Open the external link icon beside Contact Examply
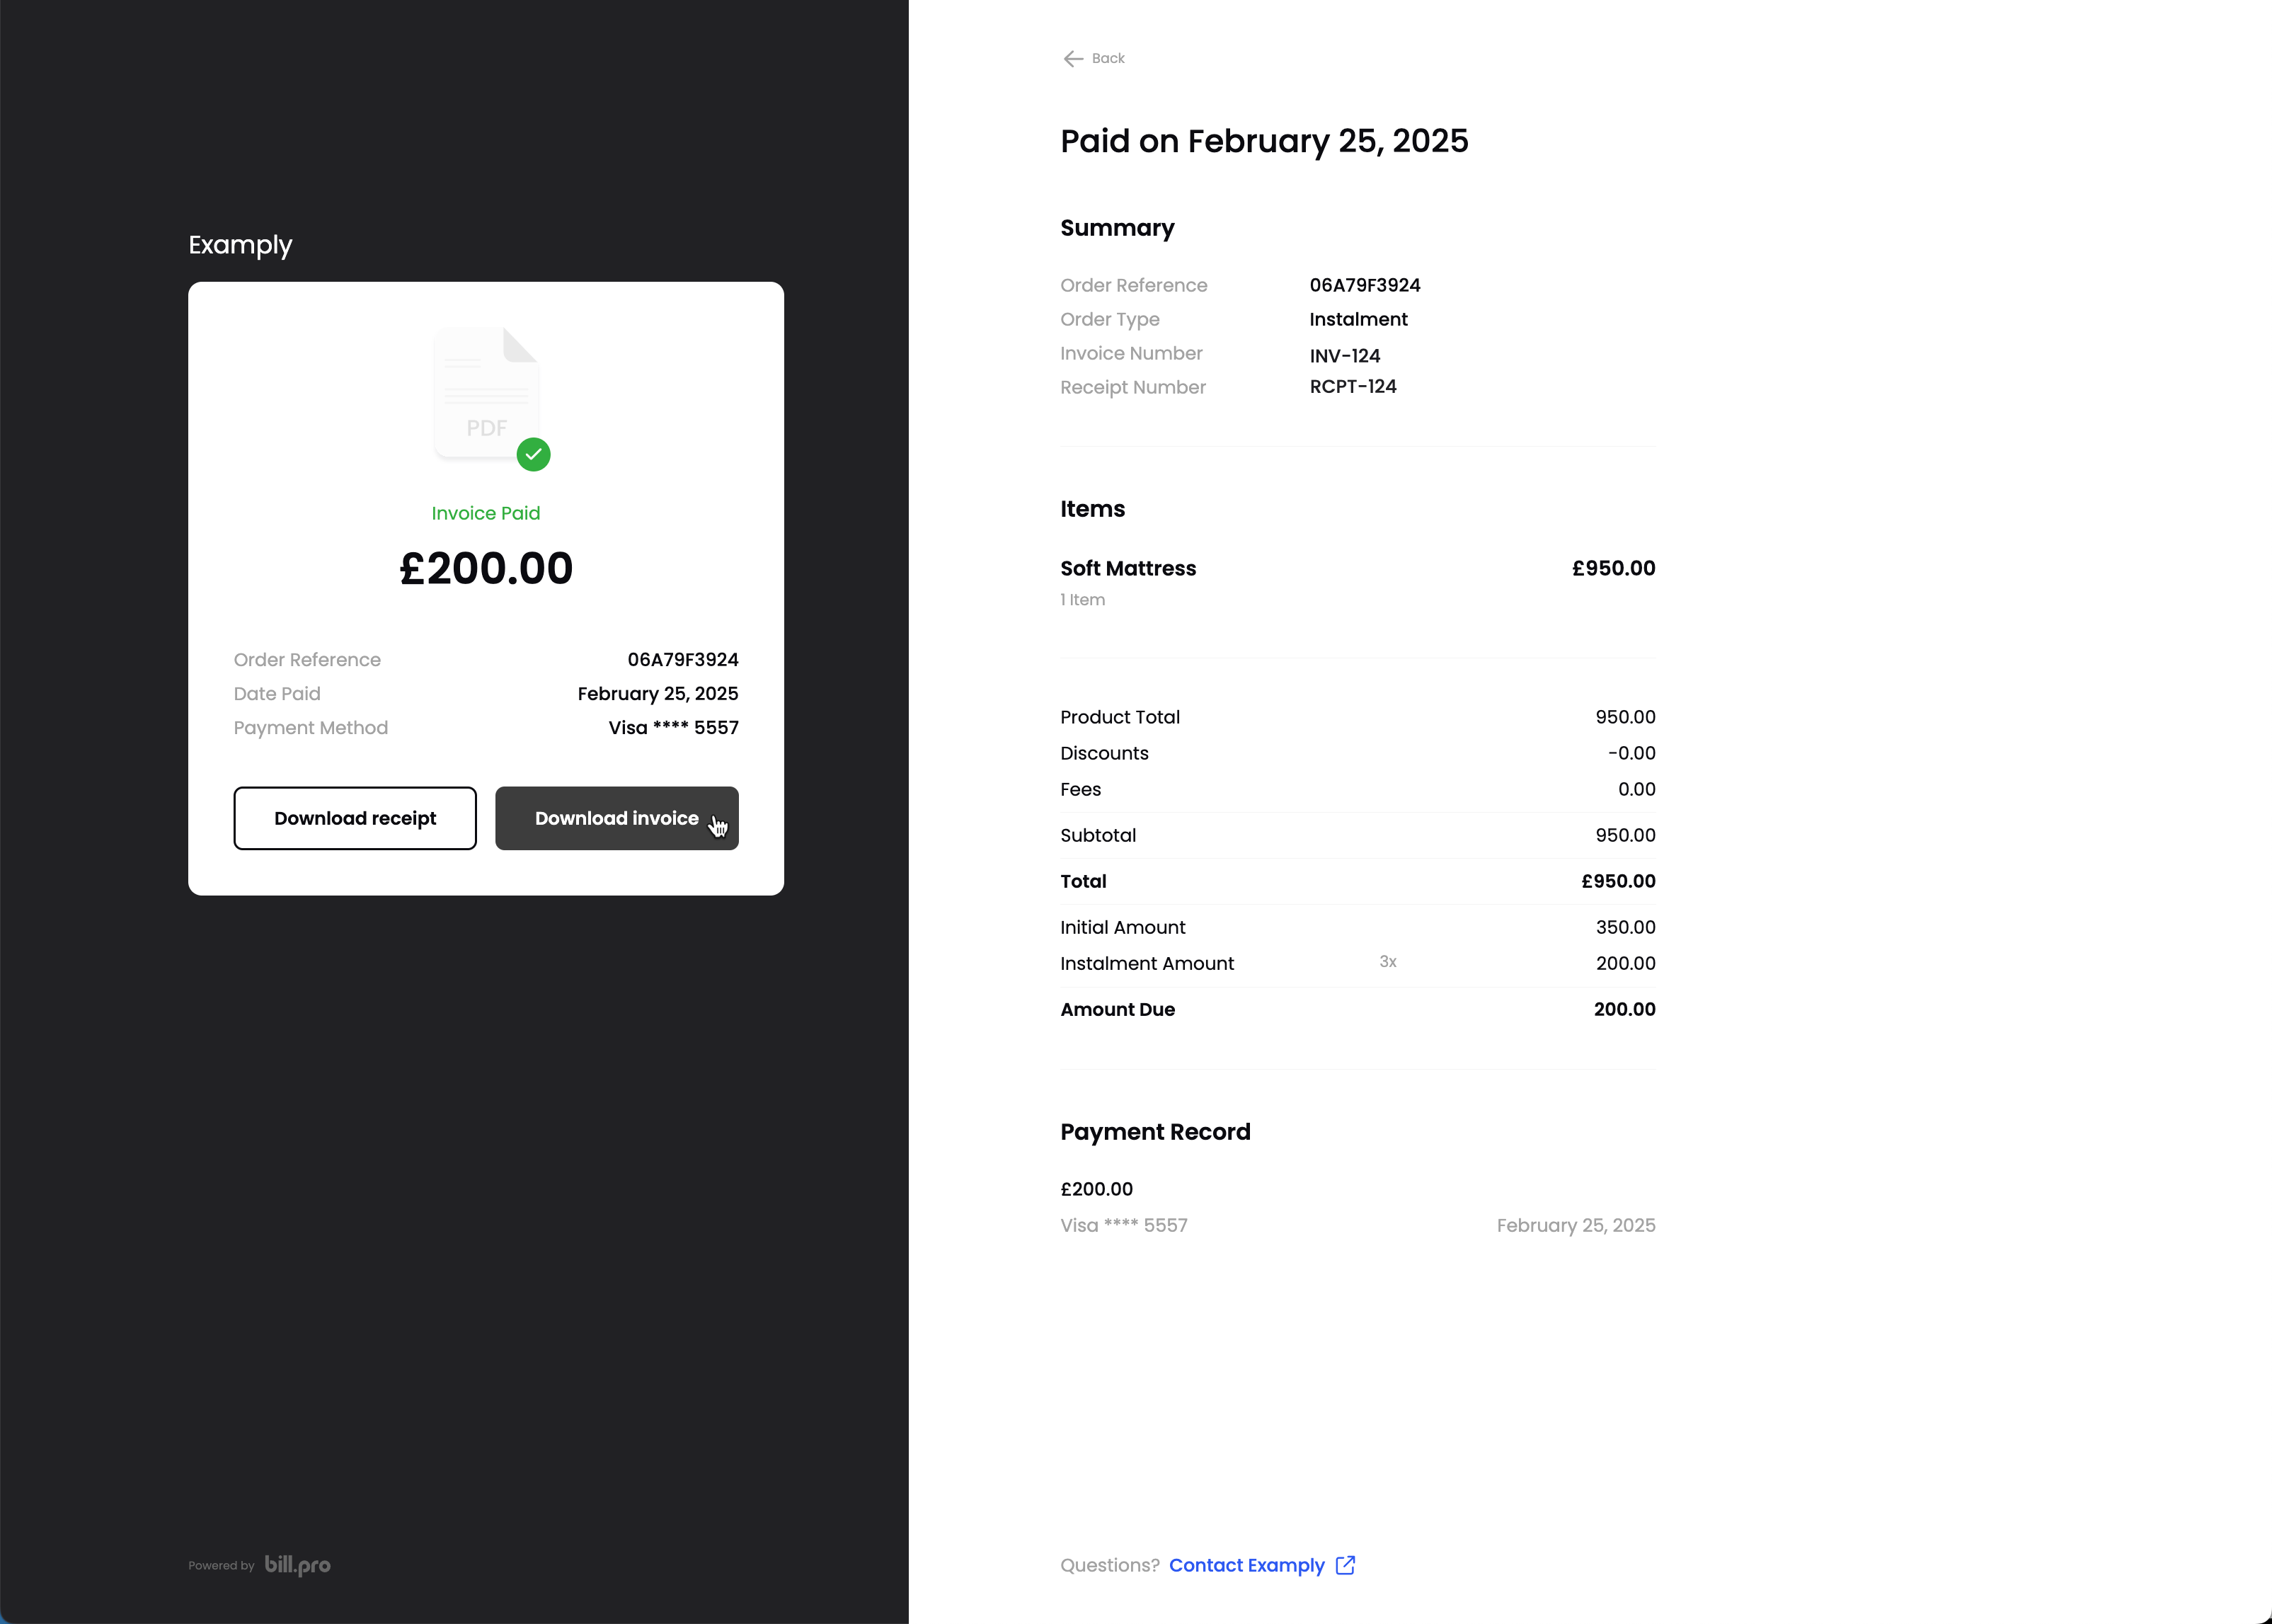Image resolution: width=2272 pixels, height=1624 pixels. coord(1346,1565)
